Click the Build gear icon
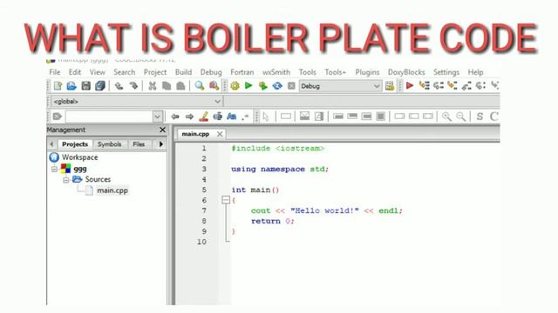The image size is (558, 313). tap(235, 86)
